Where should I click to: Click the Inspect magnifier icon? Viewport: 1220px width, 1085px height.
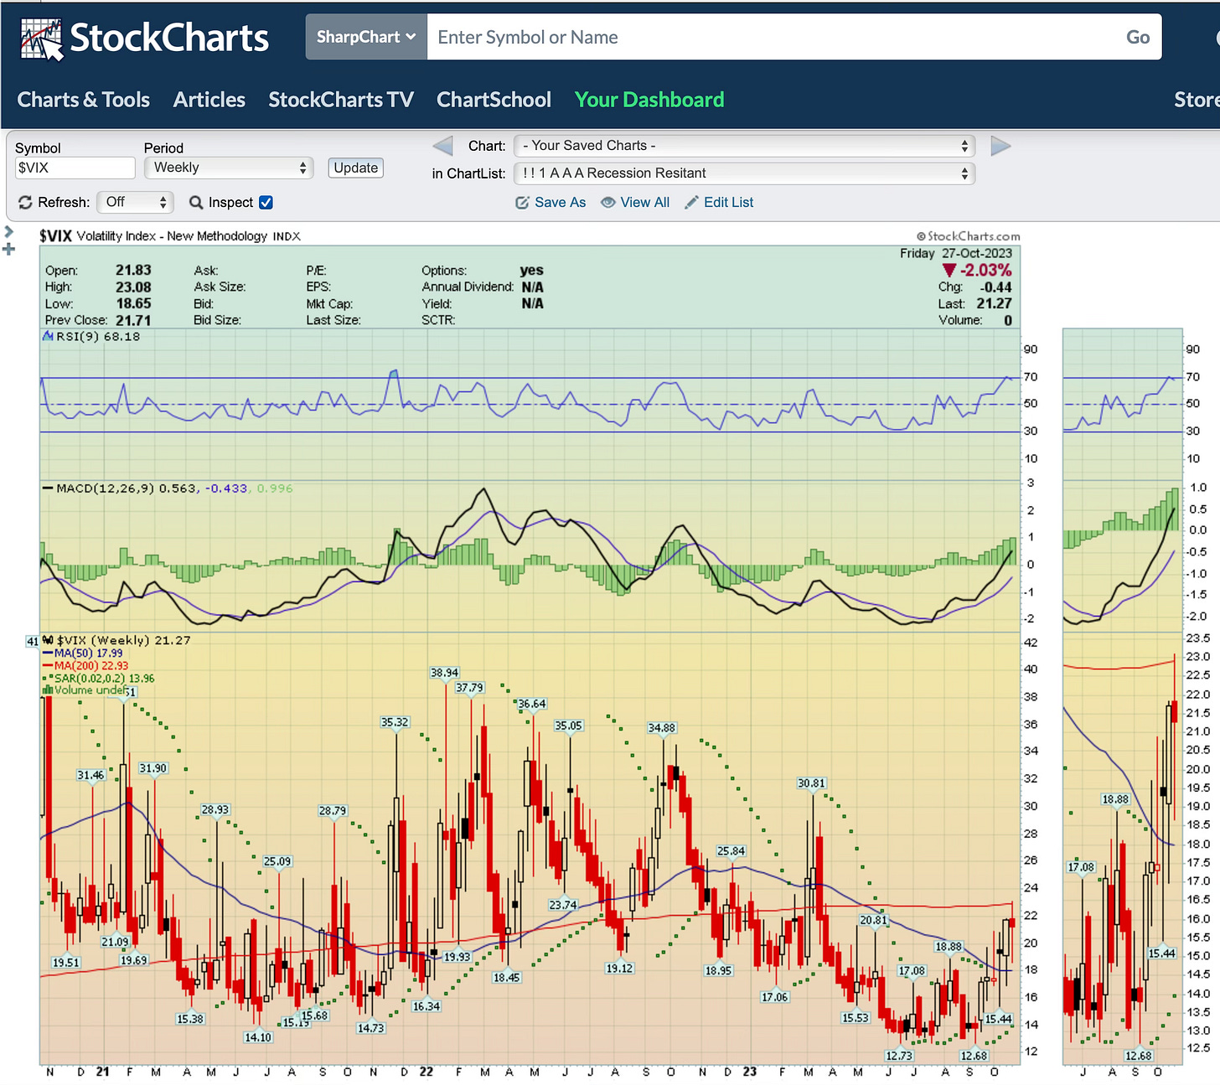click(x=196, y=203)
